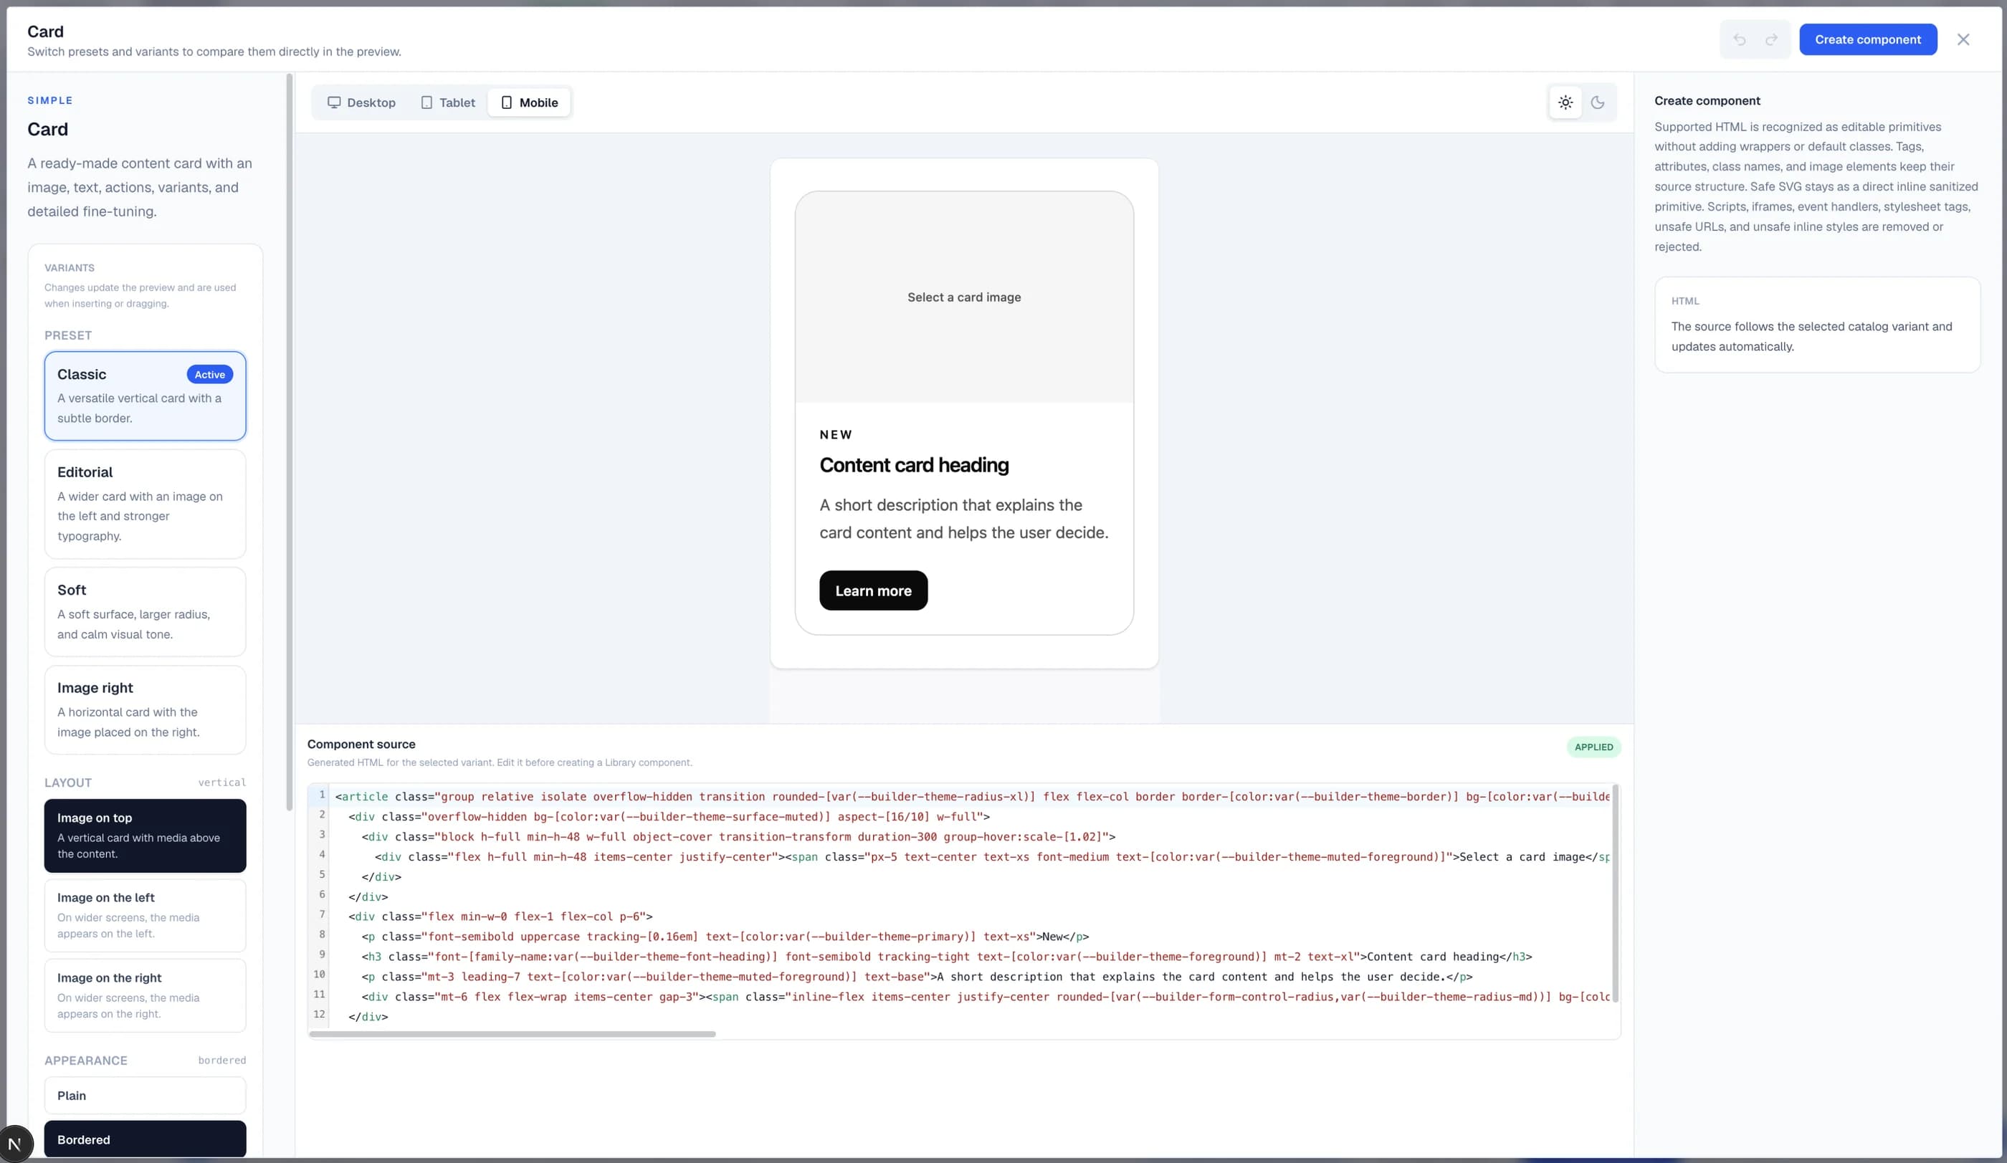Click the HTML info box in right panel
Screen dimensions: 2007x1163
[x=1816, y=325]
